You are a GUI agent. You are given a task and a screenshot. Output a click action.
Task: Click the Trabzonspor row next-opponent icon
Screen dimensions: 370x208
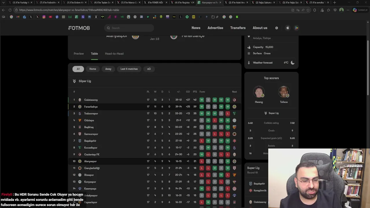tap(234, 114)
